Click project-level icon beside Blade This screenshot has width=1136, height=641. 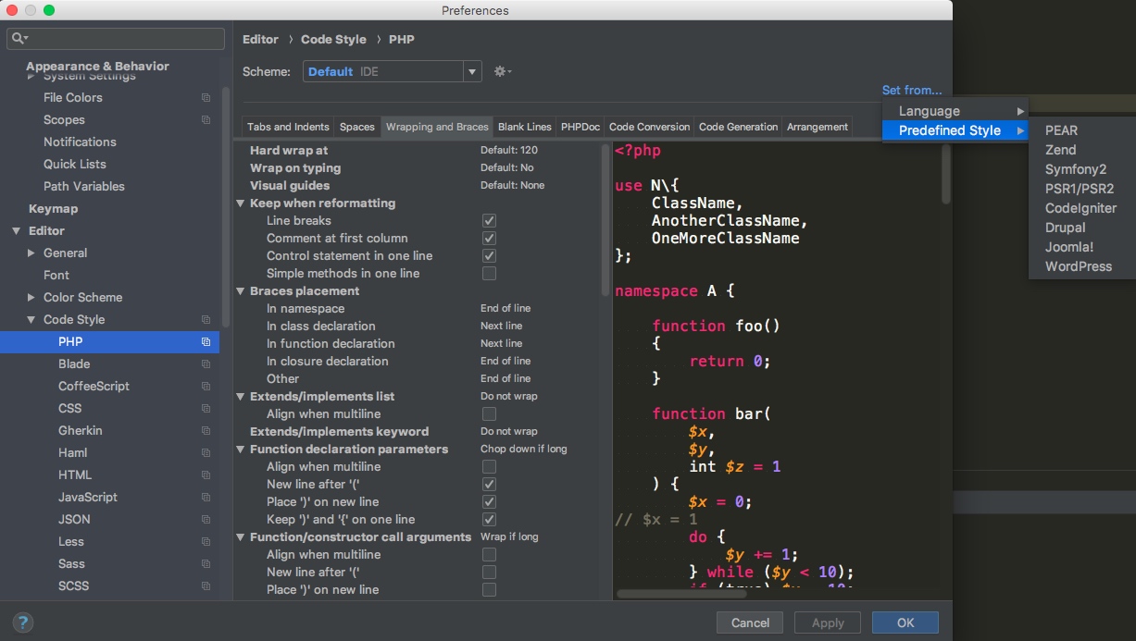point(206,364)
